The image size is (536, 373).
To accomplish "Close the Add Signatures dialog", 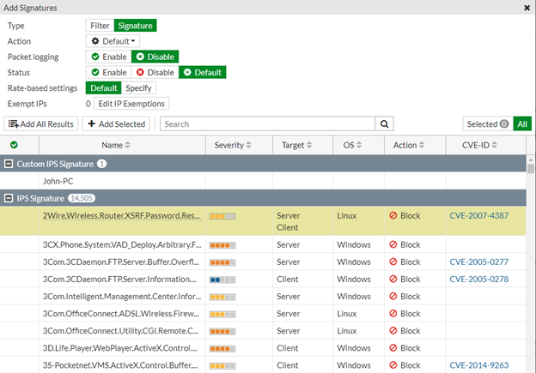I will pyautogui.click(x=527, y=7).
